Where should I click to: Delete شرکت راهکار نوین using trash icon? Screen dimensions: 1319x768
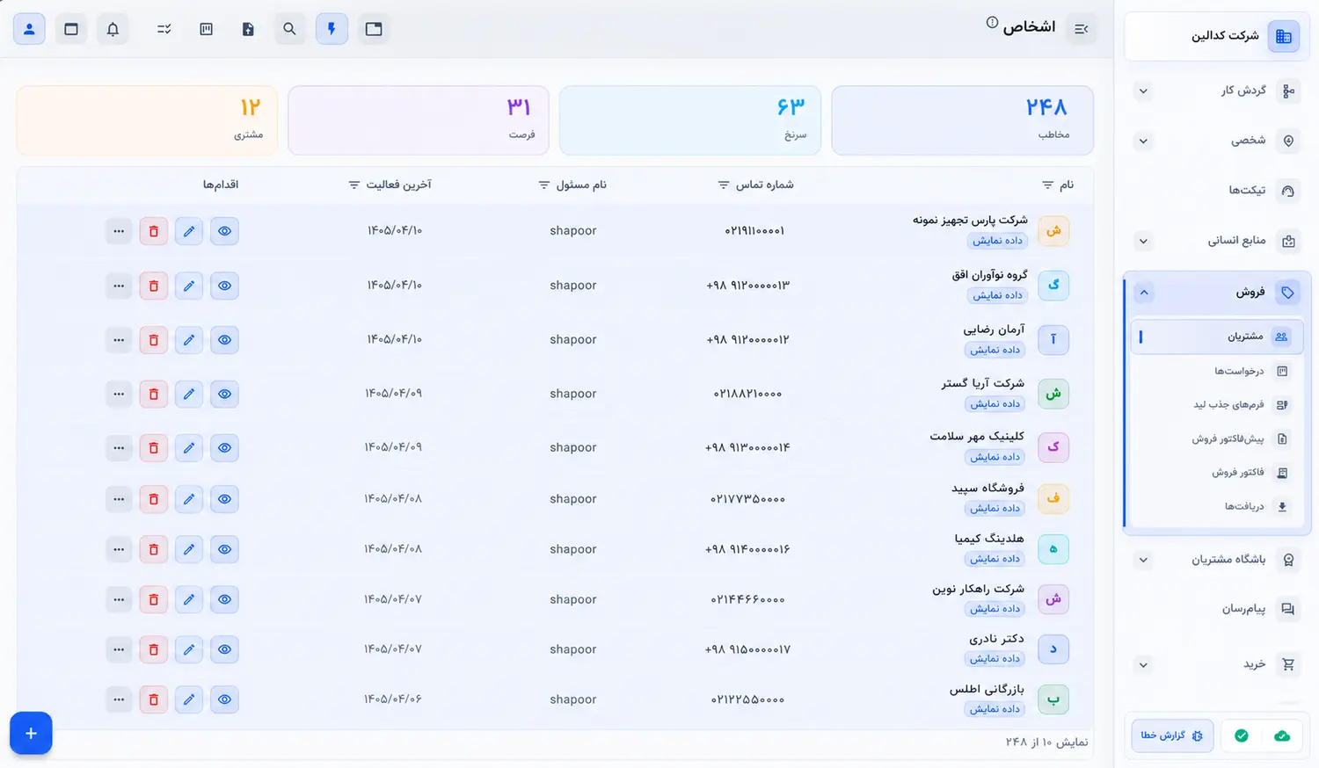(154, 599)
